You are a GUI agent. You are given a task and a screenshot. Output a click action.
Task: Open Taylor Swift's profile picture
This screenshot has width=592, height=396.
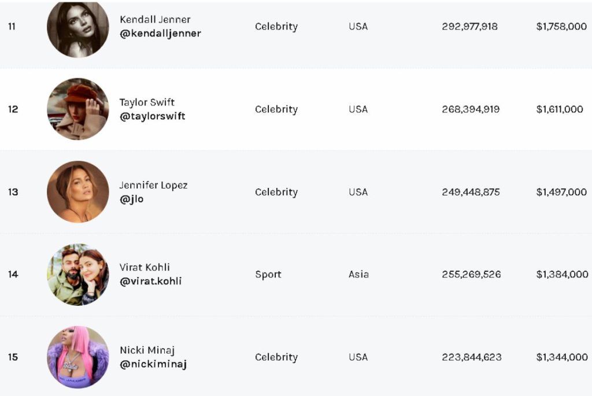coord(78,109)
